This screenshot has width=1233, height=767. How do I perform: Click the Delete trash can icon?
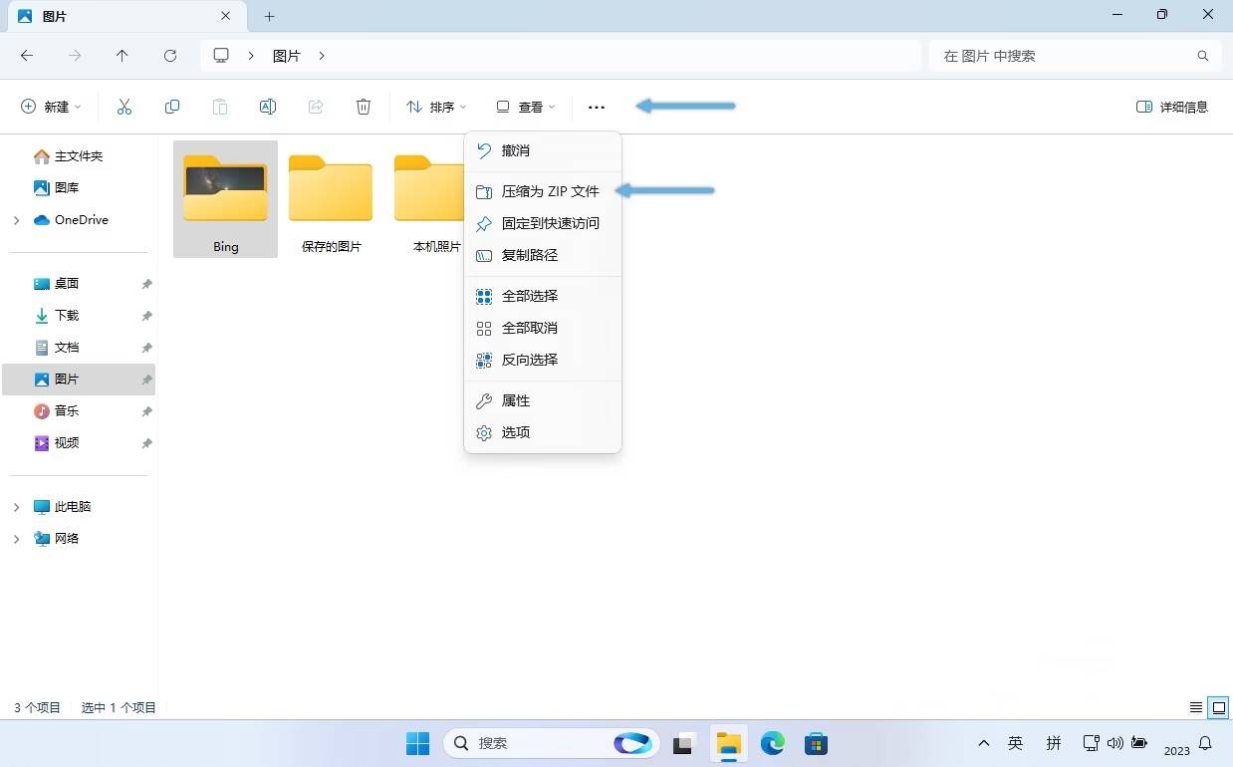pyautogui.click(x=364, y=107)
